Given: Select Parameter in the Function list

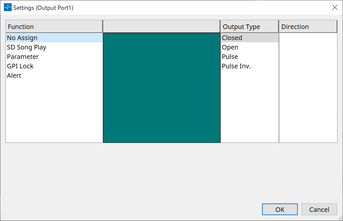Looking at the screenshot, I should pyautogui.click(x=23, y=57).
